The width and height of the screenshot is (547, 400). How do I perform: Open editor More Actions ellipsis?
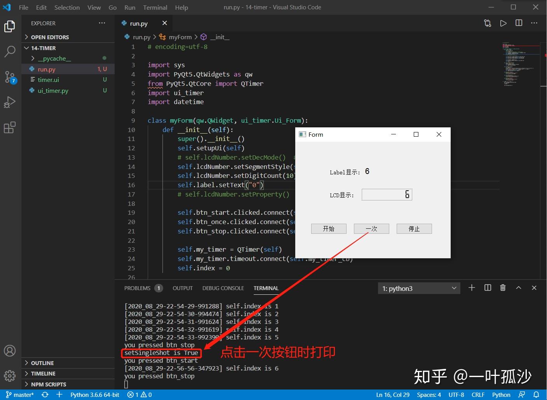click(x=534, y=23)
